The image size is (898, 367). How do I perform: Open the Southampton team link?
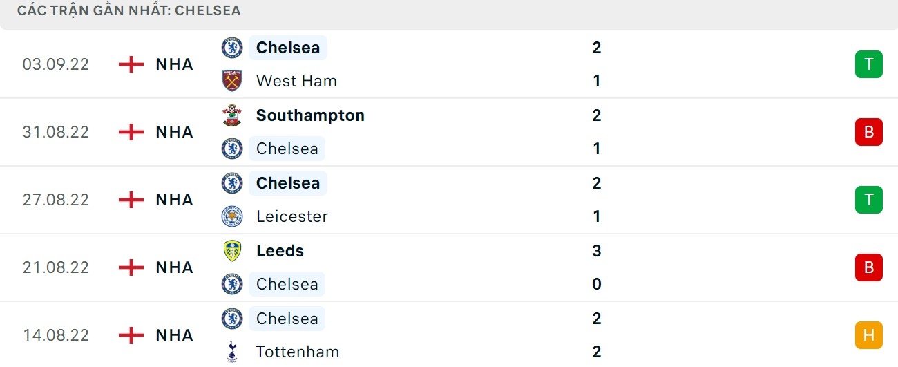click(310, 115)
